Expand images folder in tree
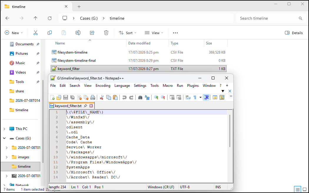The width and height of the screenshot is (309, 193). [x=7, y=157]
